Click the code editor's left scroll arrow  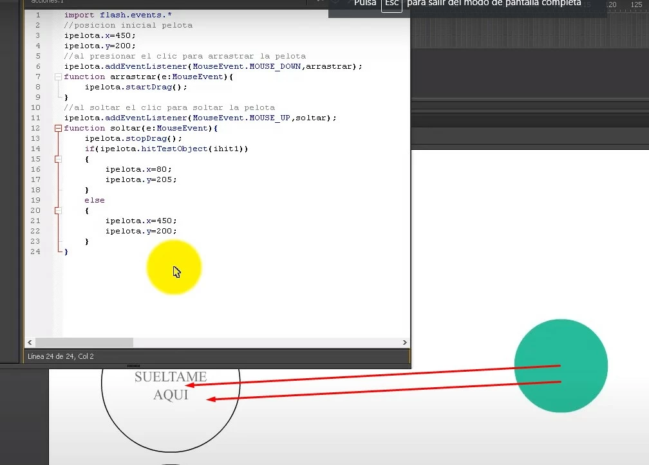[x=30, y=342]
